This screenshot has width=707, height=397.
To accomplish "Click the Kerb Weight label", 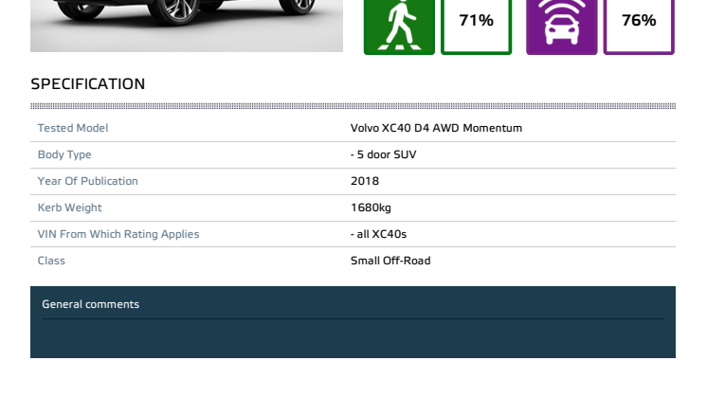I will coord(69,208).
